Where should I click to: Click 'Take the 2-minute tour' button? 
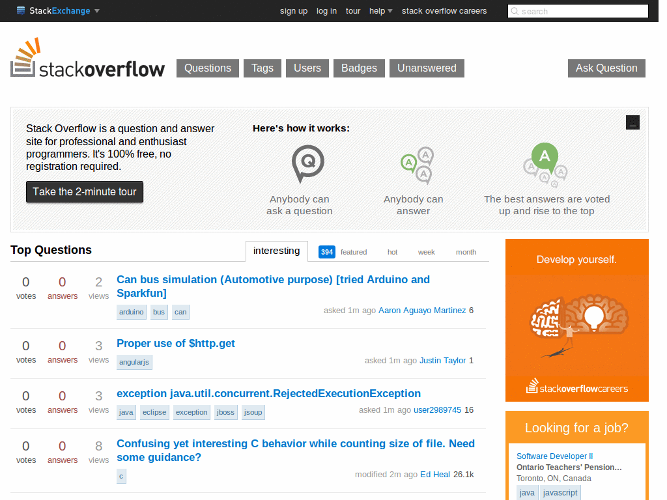pos(84,191)
